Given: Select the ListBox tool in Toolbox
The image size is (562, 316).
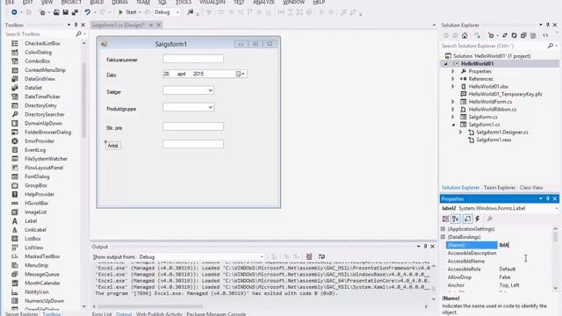Looking at the screenshot, I should click(32, 239).
